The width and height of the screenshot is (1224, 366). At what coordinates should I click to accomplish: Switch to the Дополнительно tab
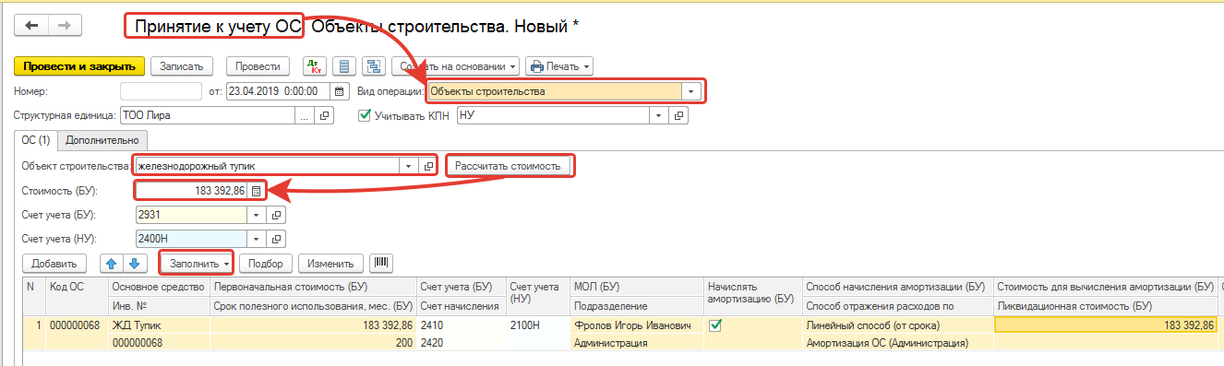tap(102, 140)
